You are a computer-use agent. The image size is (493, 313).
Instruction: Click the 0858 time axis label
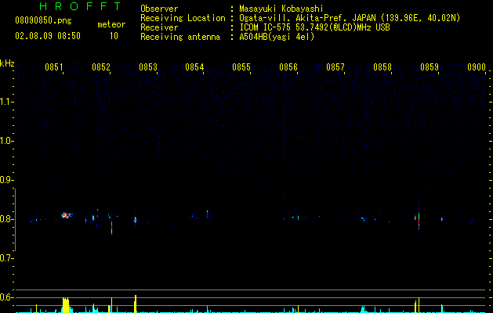tap(382, 67)
